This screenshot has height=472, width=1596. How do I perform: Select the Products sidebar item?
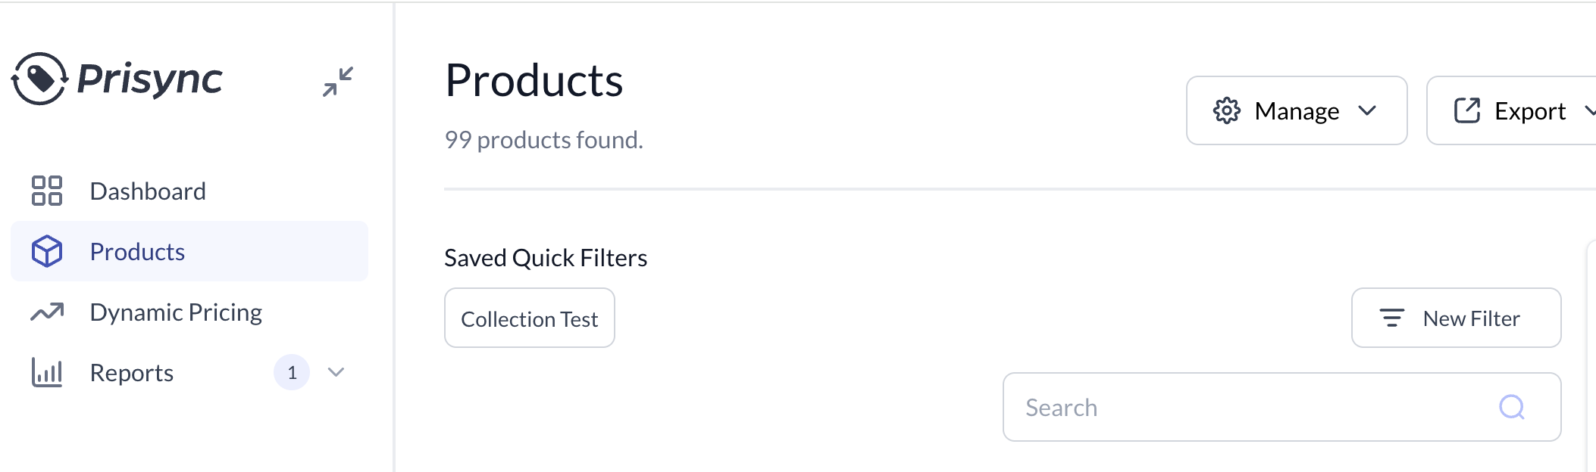coord(137,252)
